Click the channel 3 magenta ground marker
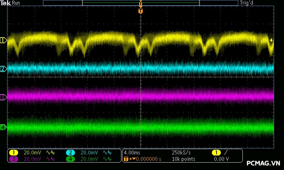Screen dimensions: 284x170 tap(3, 97)
